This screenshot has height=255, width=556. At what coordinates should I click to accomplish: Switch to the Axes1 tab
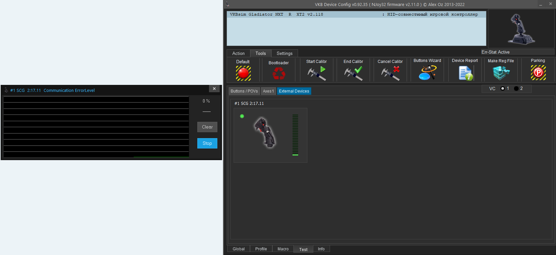point(268,91)
